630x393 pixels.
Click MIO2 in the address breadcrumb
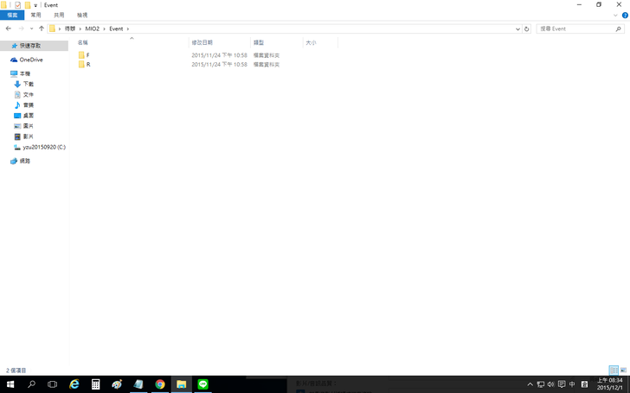click(92, 29)
